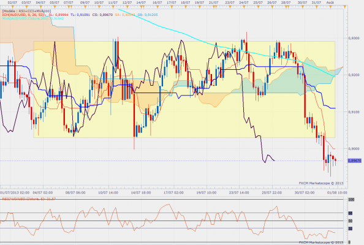364x245 pixels.
Task: Click the orange marker below 31/07
Action: coord(316,7)
